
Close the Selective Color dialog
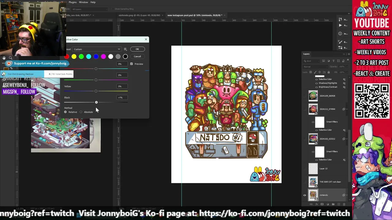pyautogui.click(x=146, y=39)
